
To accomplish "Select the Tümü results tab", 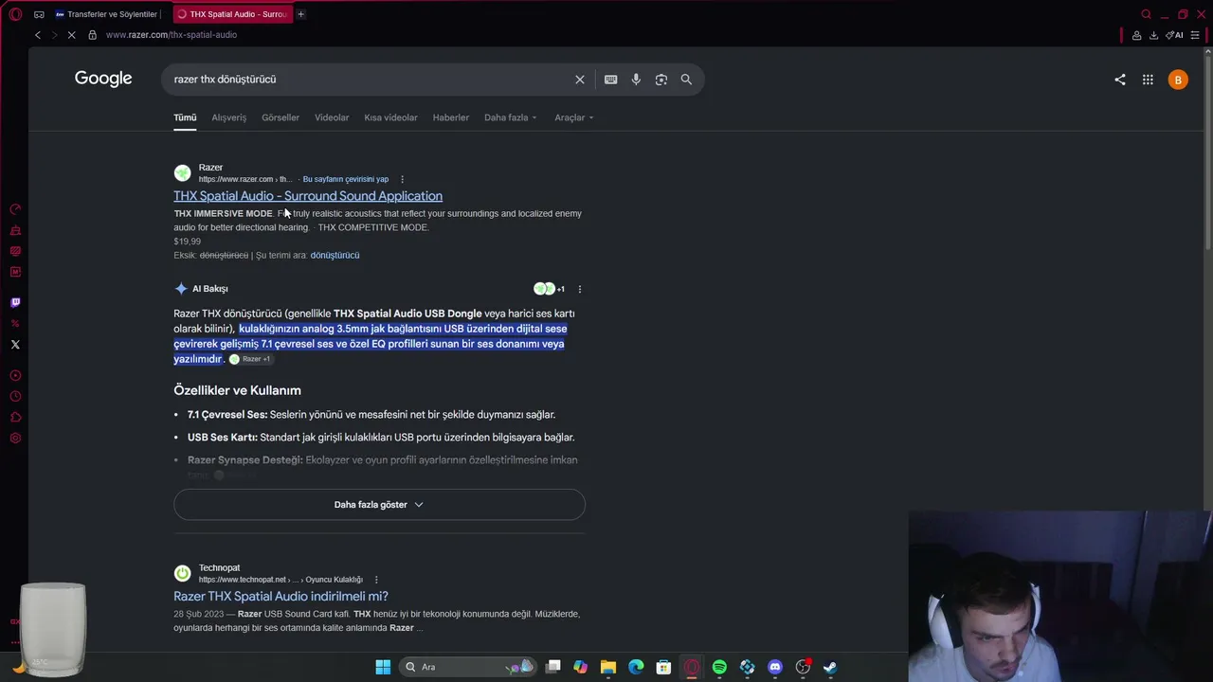I will point(185,117).
